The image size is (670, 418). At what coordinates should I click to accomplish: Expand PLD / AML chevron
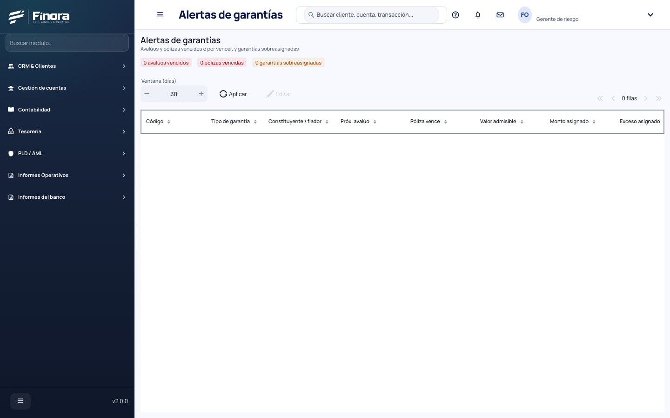124,154
